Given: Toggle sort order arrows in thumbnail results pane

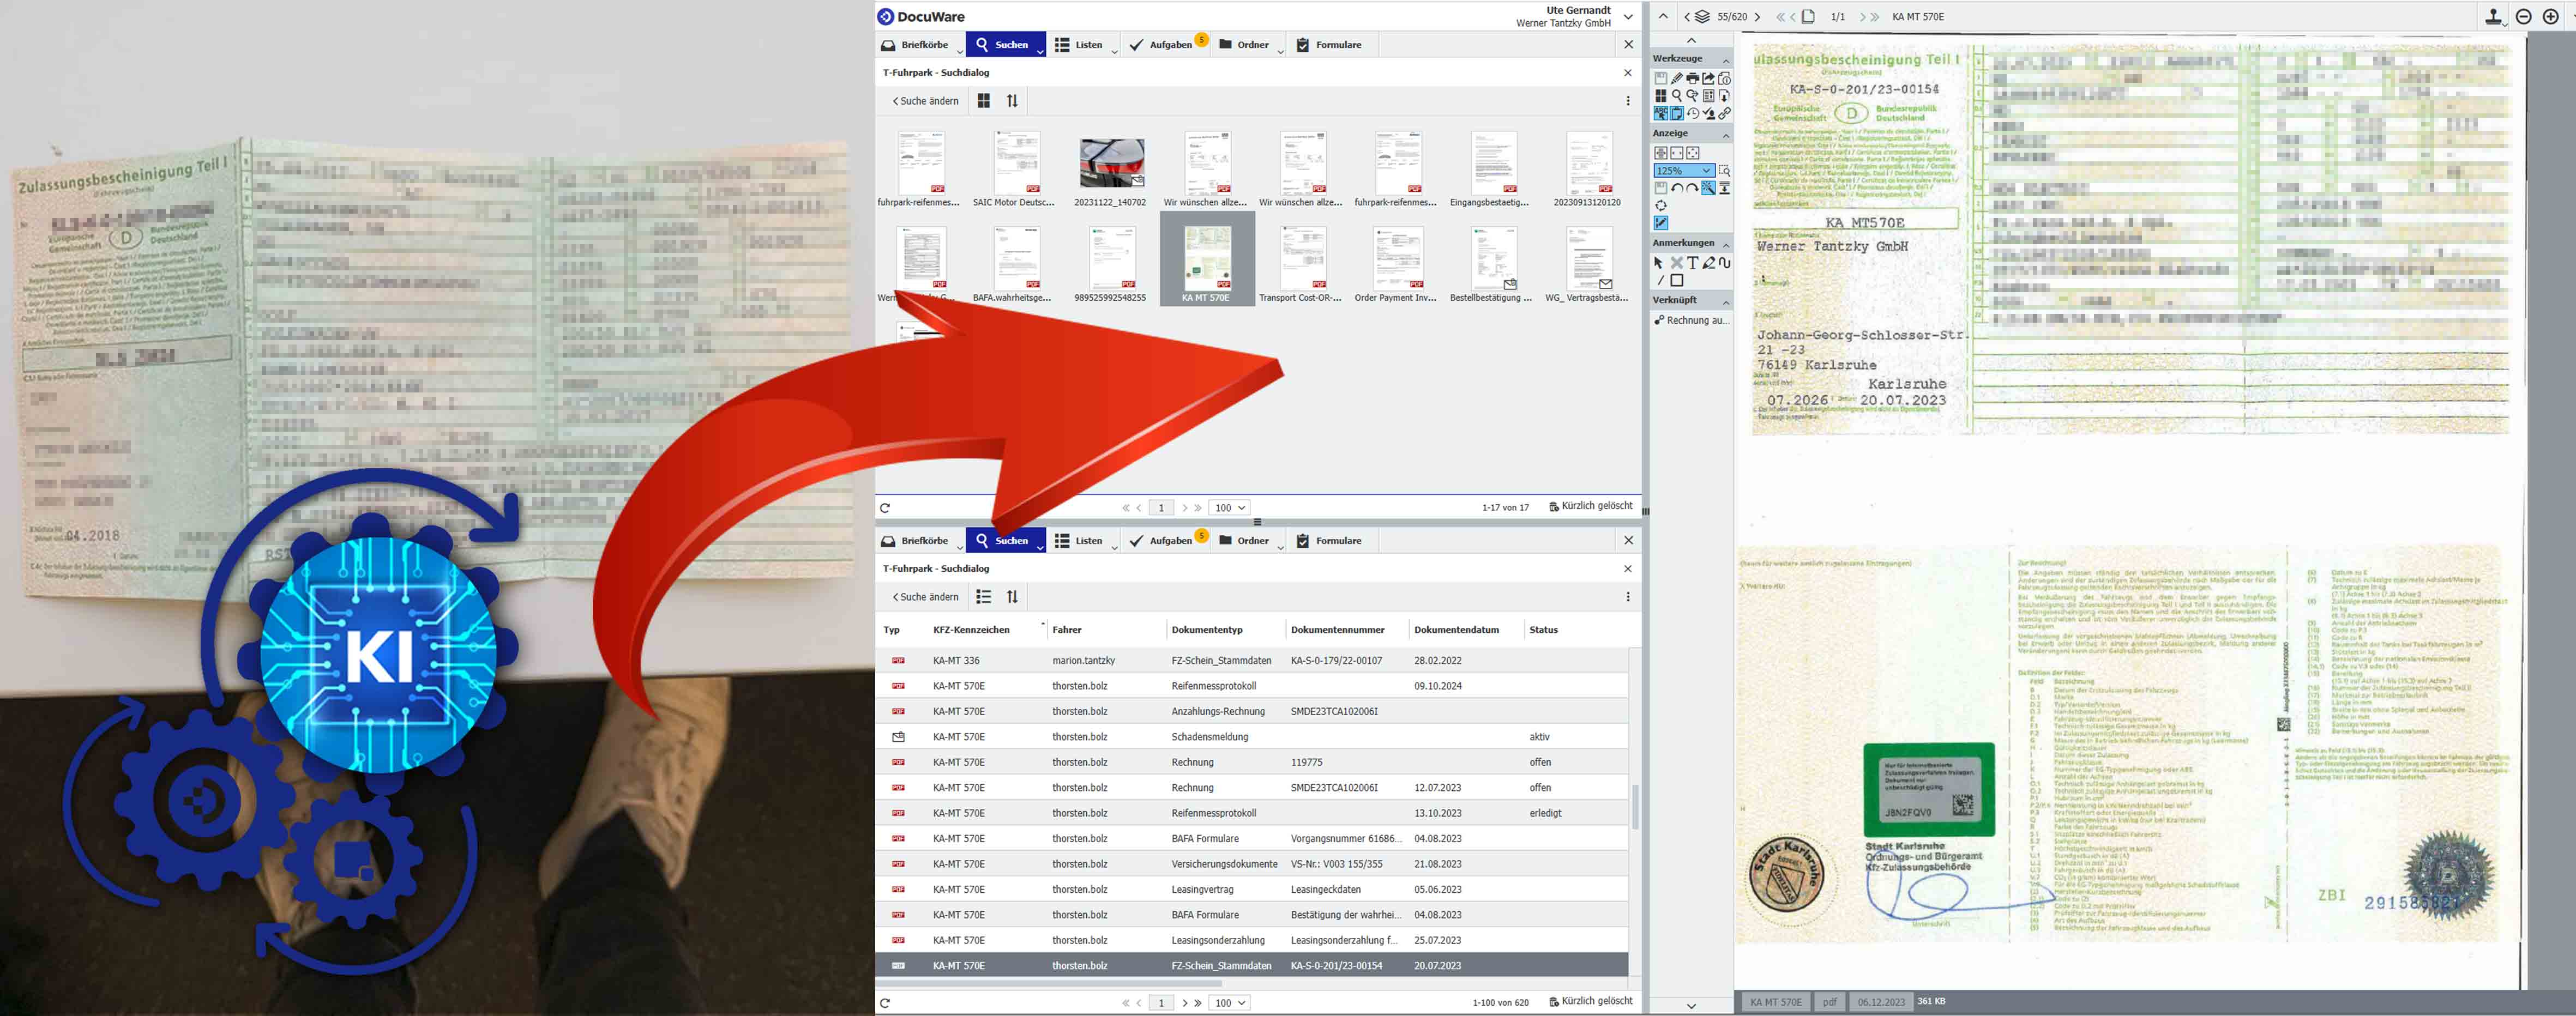Looking at the screenshot, I should [1012, 101].
